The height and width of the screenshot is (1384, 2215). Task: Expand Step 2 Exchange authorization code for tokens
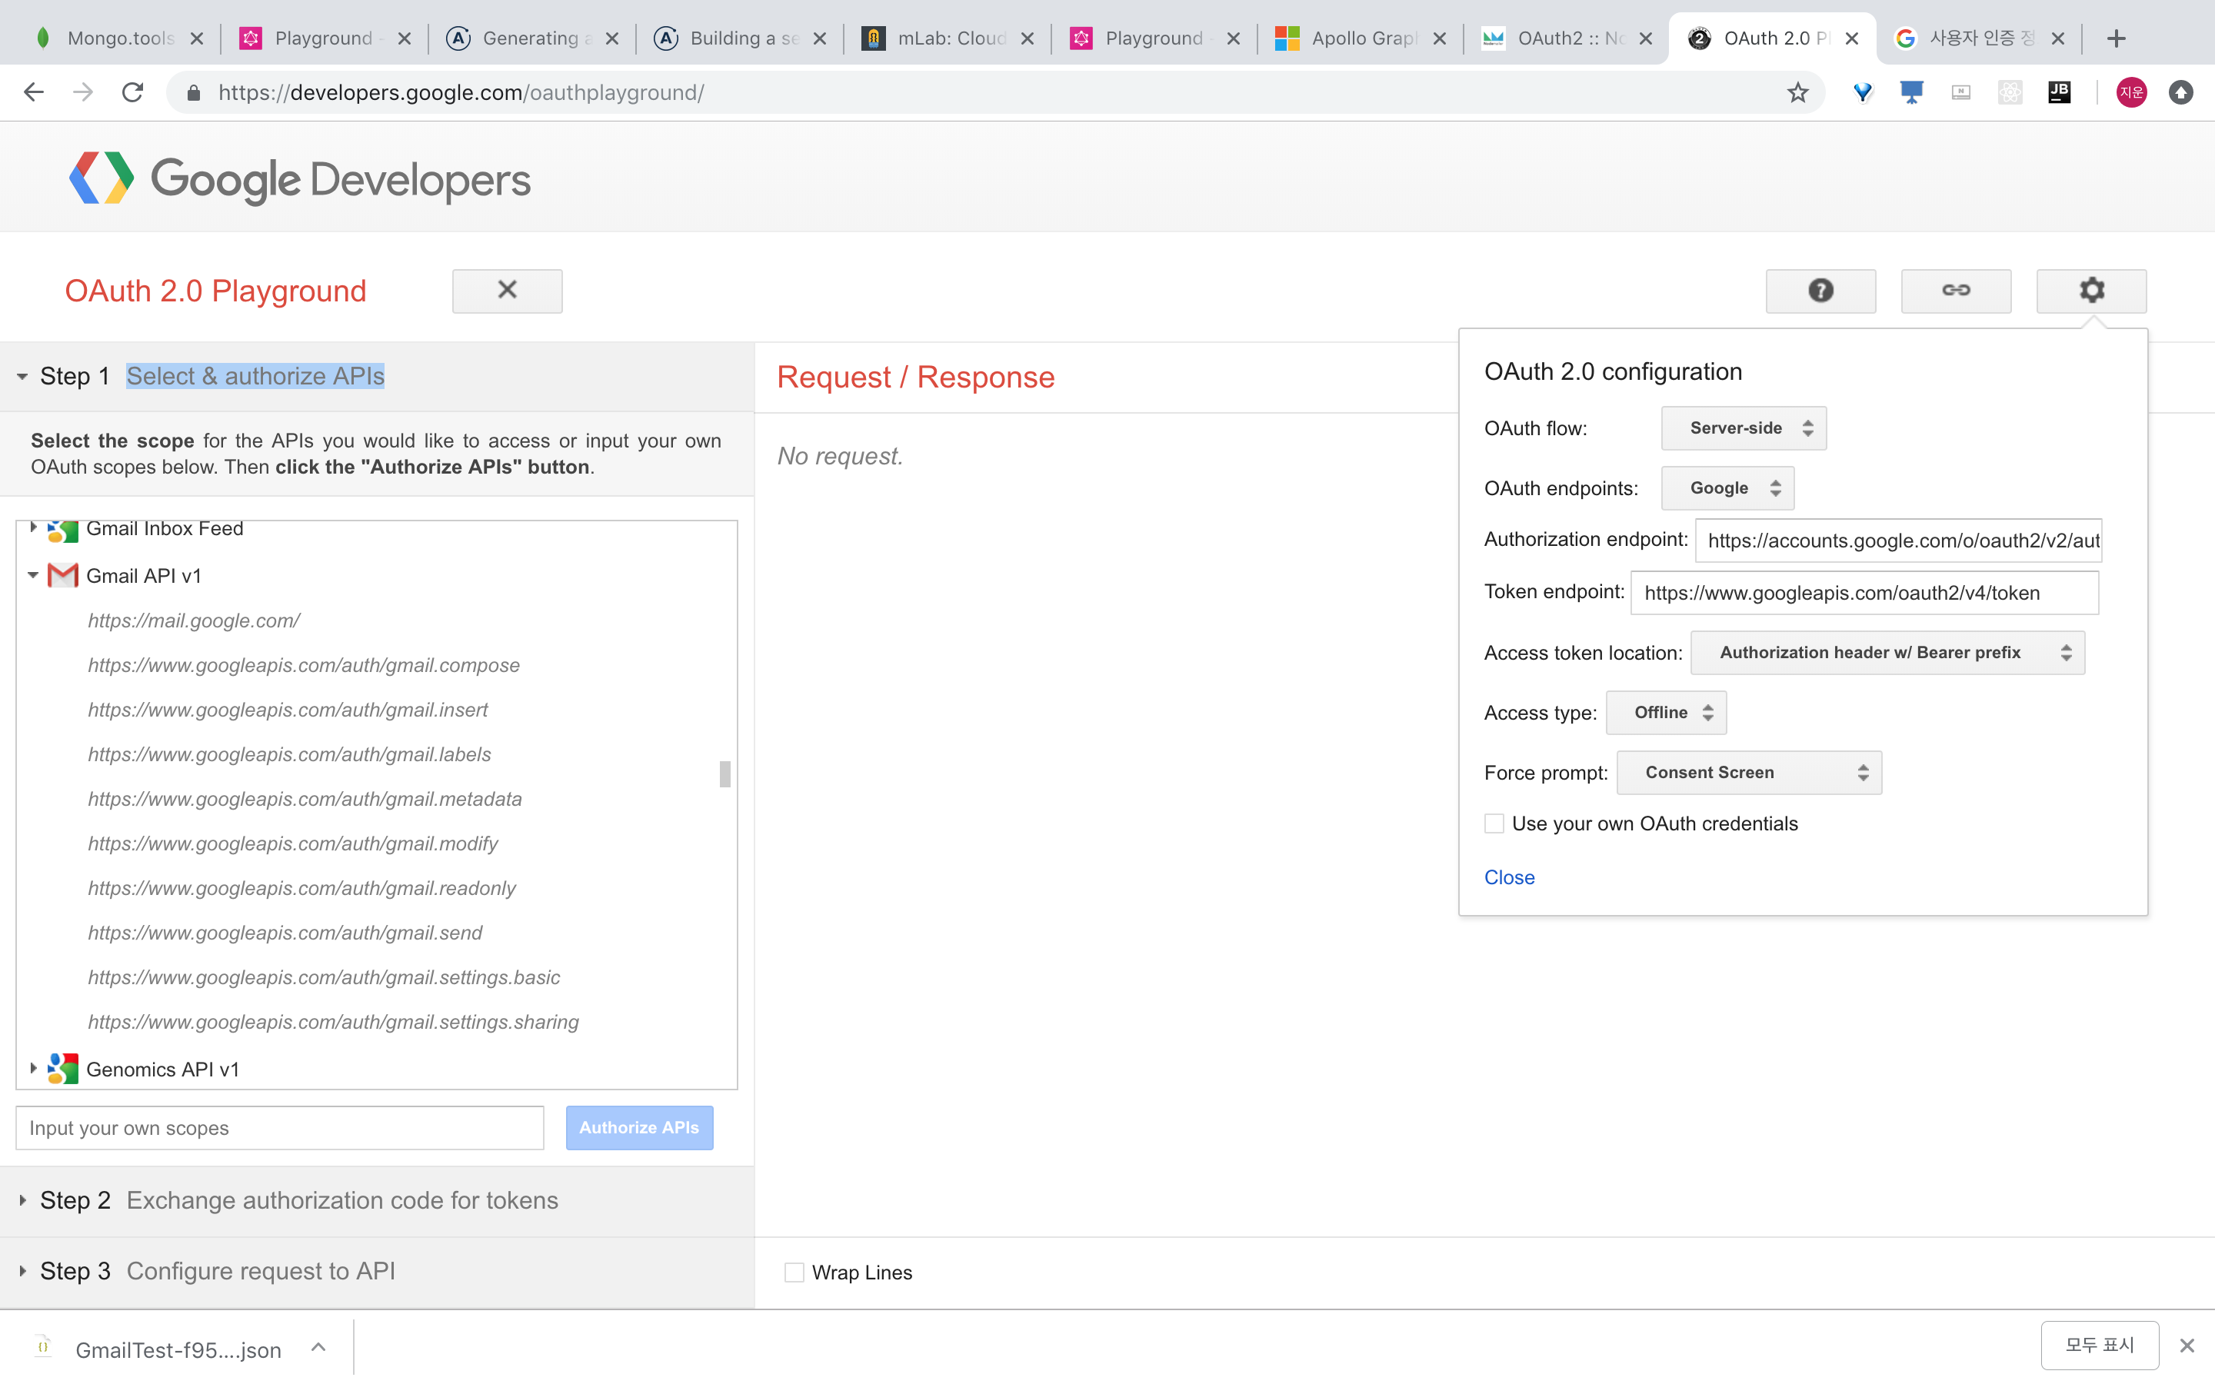click(22, 1200)
